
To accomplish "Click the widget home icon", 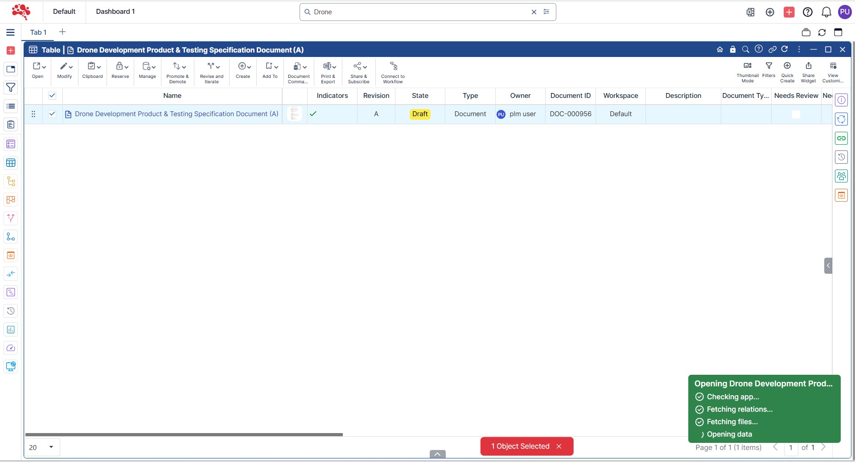I will tap(719, 49).
